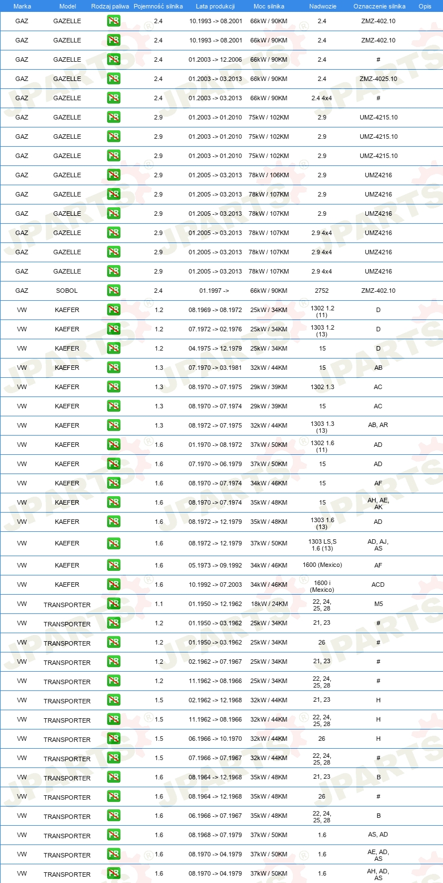Click fuel icon in TRANSPORTER 07.1966 -> 07.1967 row

tap(113, 758)
